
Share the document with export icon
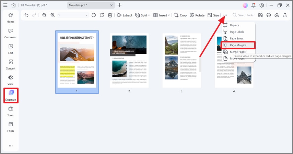click(285, 15)
